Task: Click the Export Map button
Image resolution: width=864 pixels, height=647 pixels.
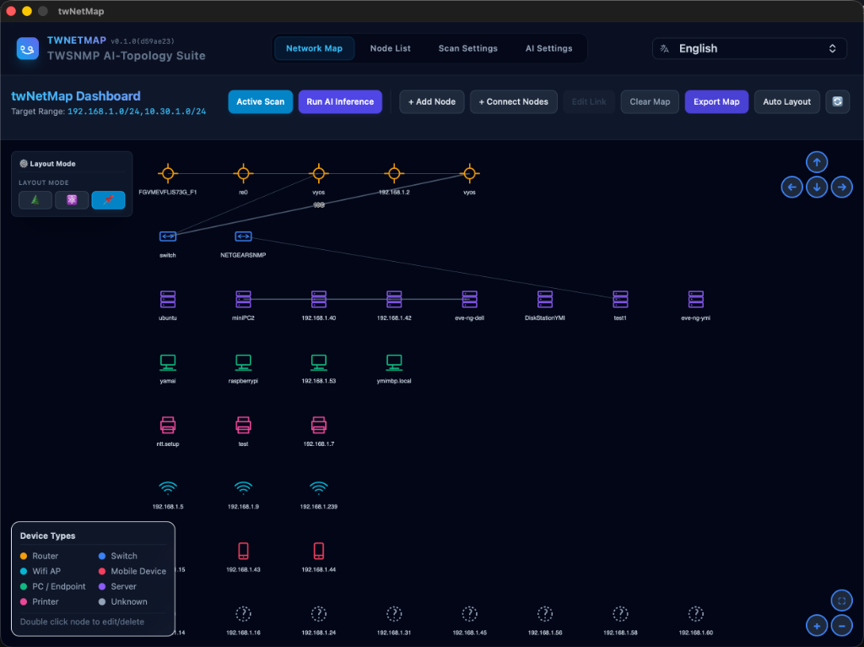Action: tap(716, 101)
